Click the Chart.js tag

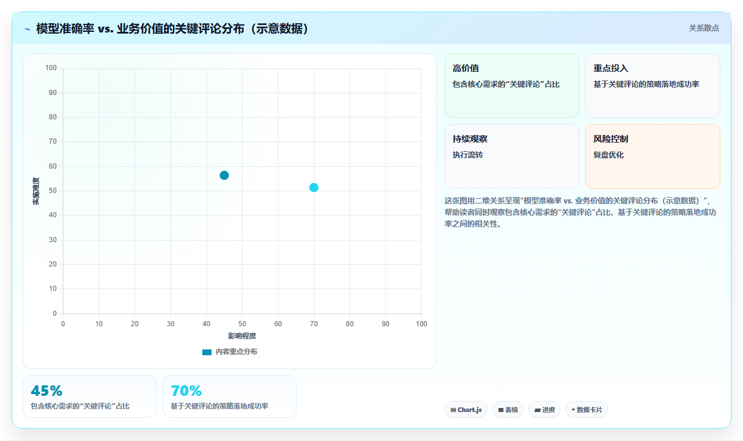point(466,410)
